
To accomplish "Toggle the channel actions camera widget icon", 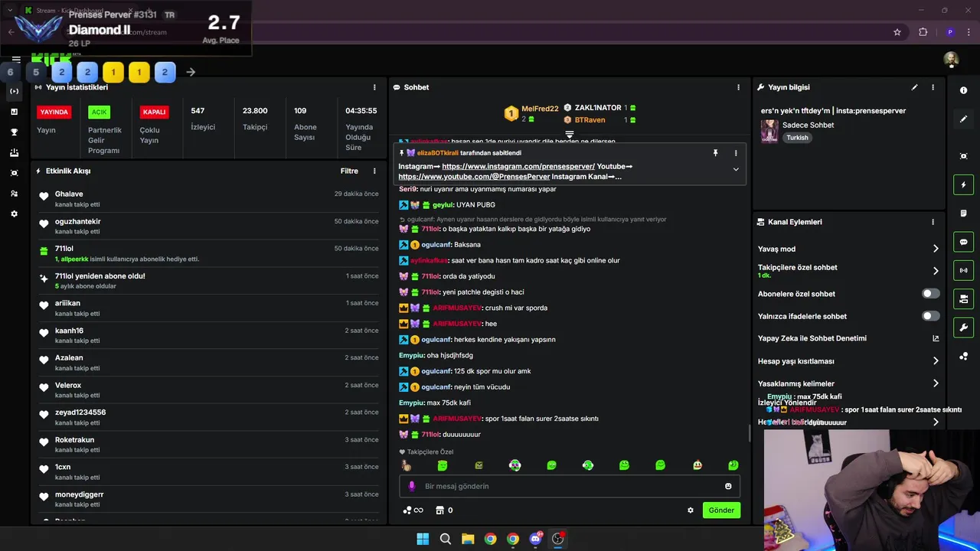I will pyautogui.click(x=963, y=298).
